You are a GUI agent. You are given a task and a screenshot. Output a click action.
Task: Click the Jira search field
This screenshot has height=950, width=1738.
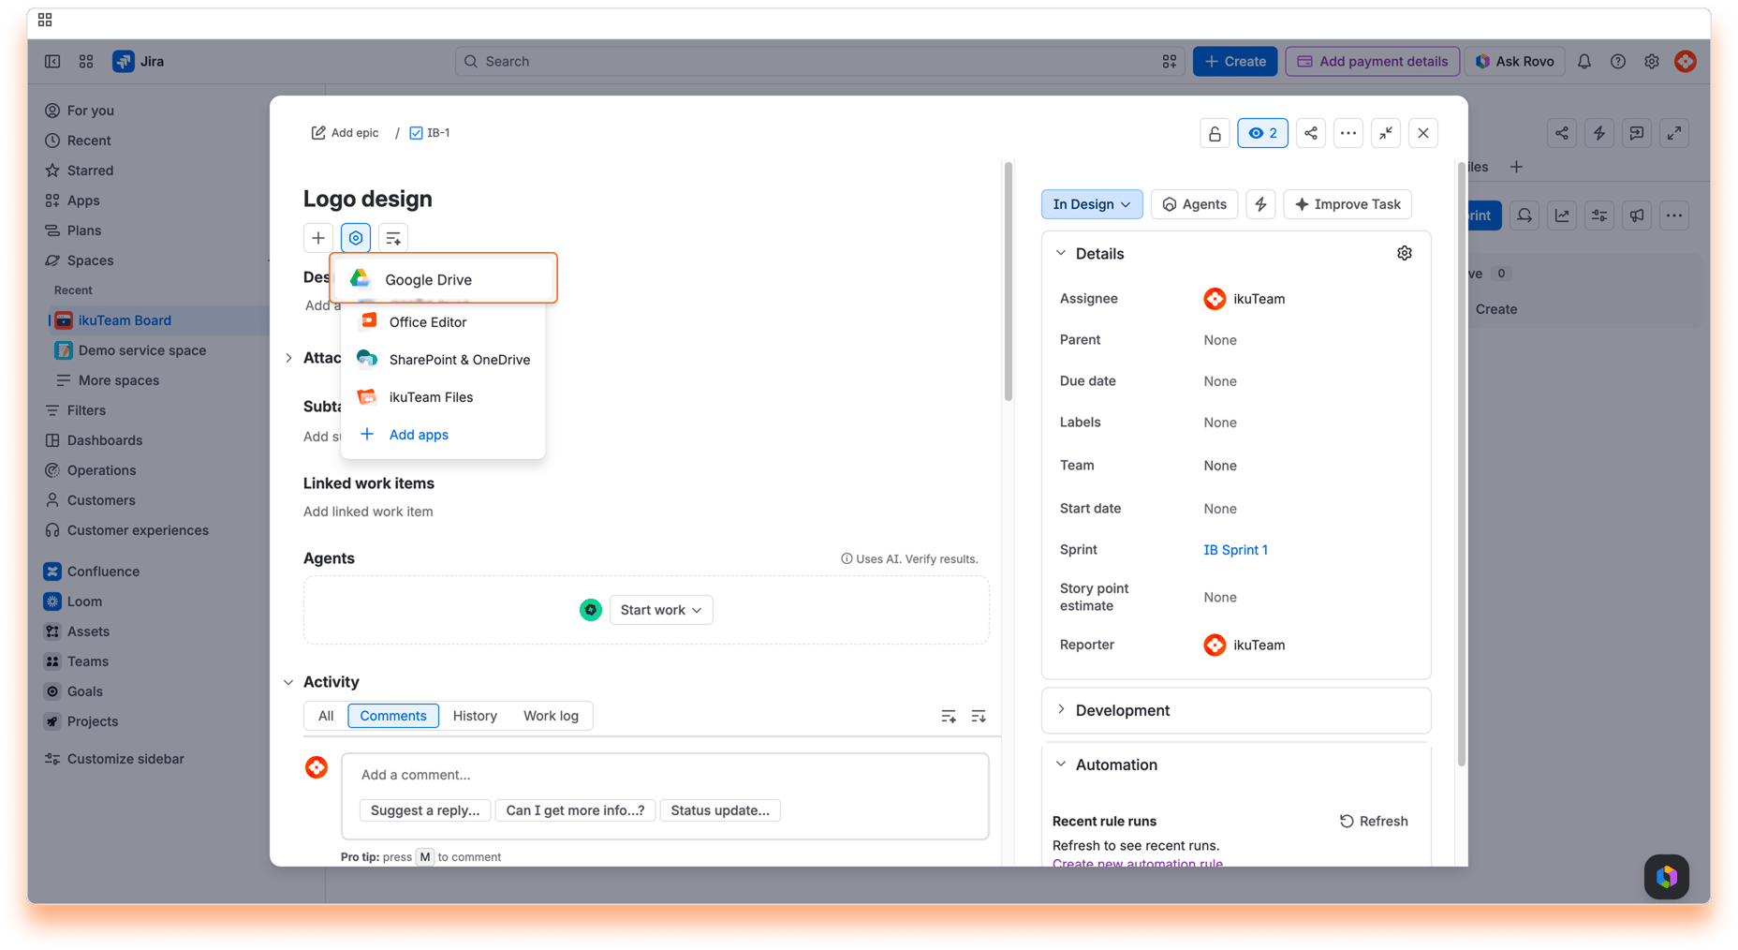coord(819,61)
